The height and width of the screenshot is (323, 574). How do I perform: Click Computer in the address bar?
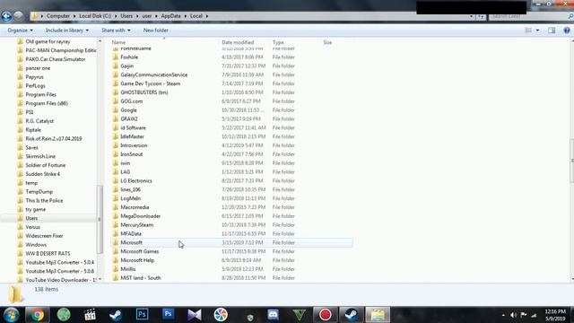(57, 16)
